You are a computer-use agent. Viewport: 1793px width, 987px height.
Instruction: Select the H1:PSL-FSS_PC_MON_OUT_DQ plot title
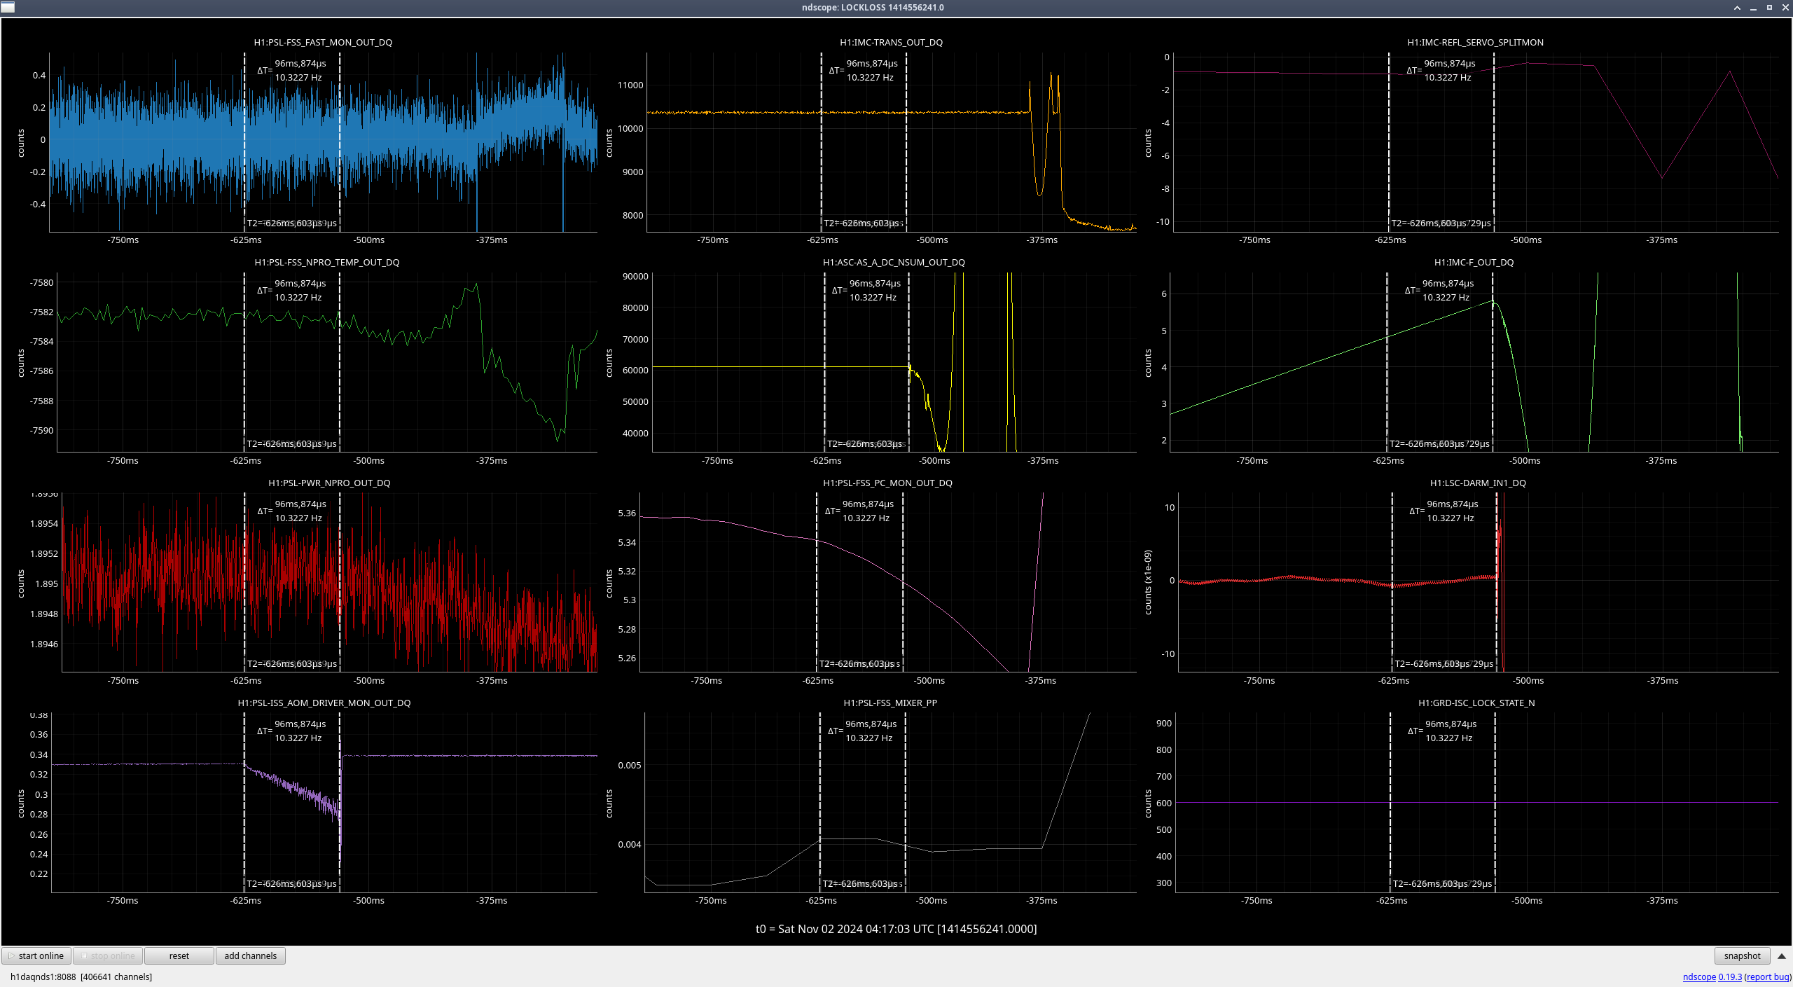(887, 483)
